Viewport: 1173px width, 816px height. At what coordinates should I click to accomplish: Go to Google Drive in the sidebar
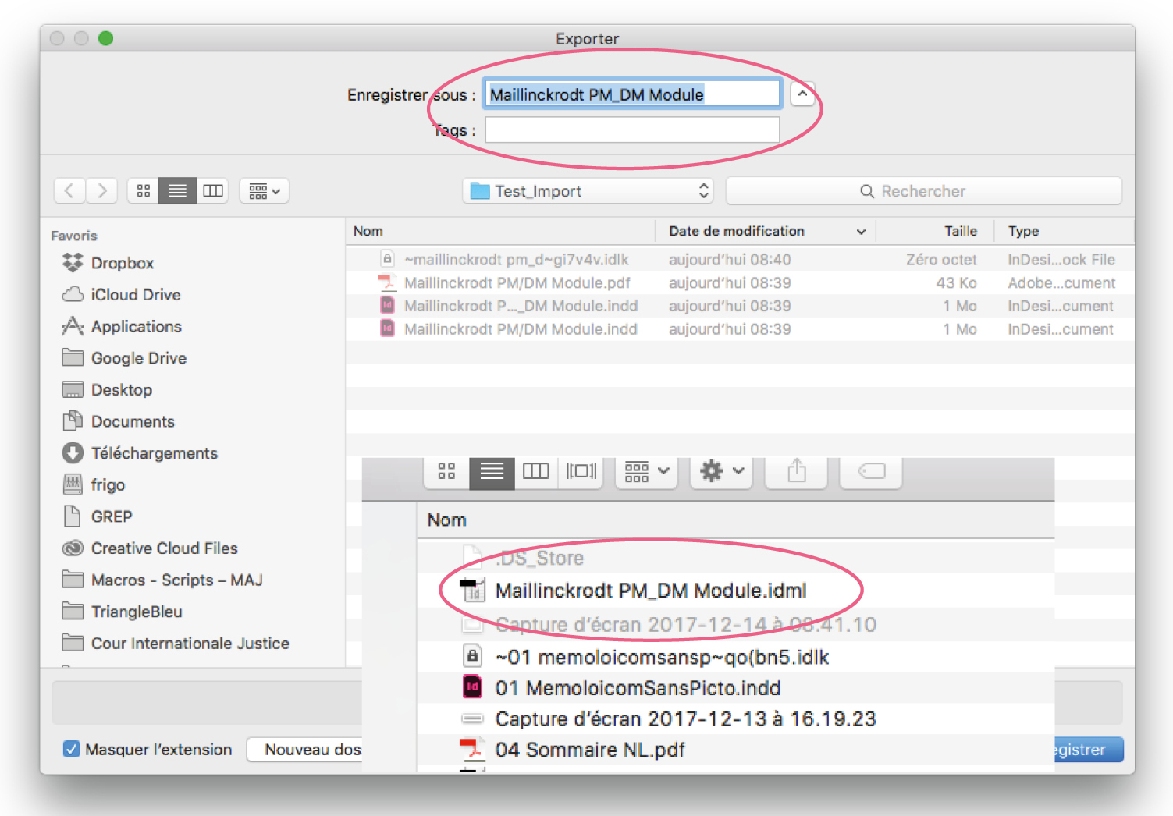coord(124,358)
